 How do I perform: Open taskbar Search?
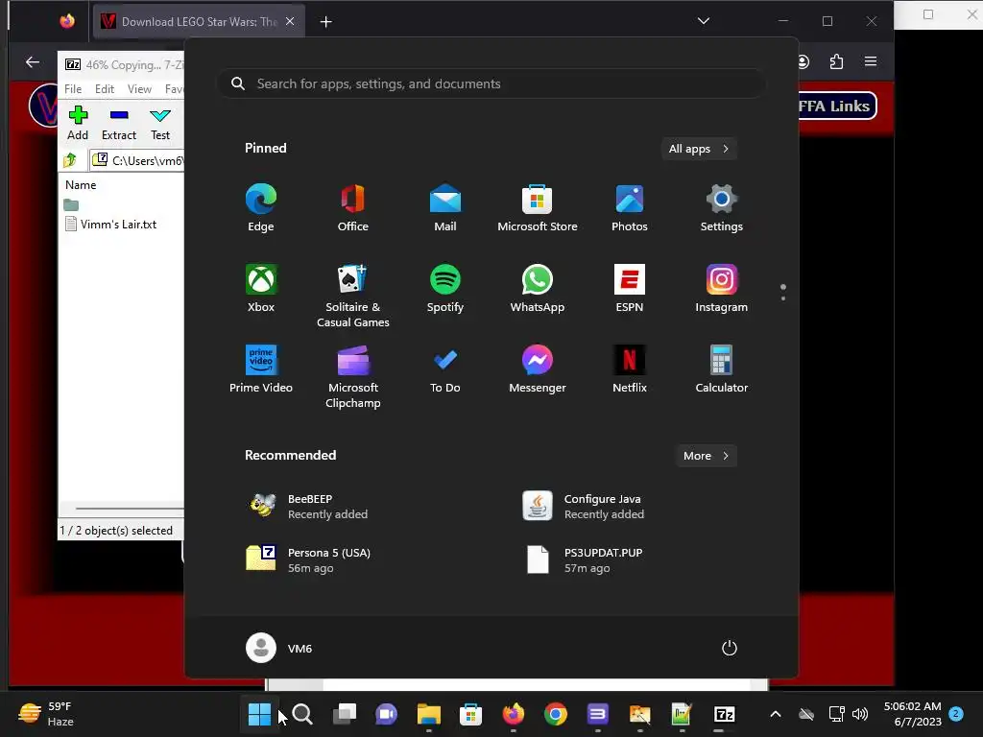click(302, 714)
